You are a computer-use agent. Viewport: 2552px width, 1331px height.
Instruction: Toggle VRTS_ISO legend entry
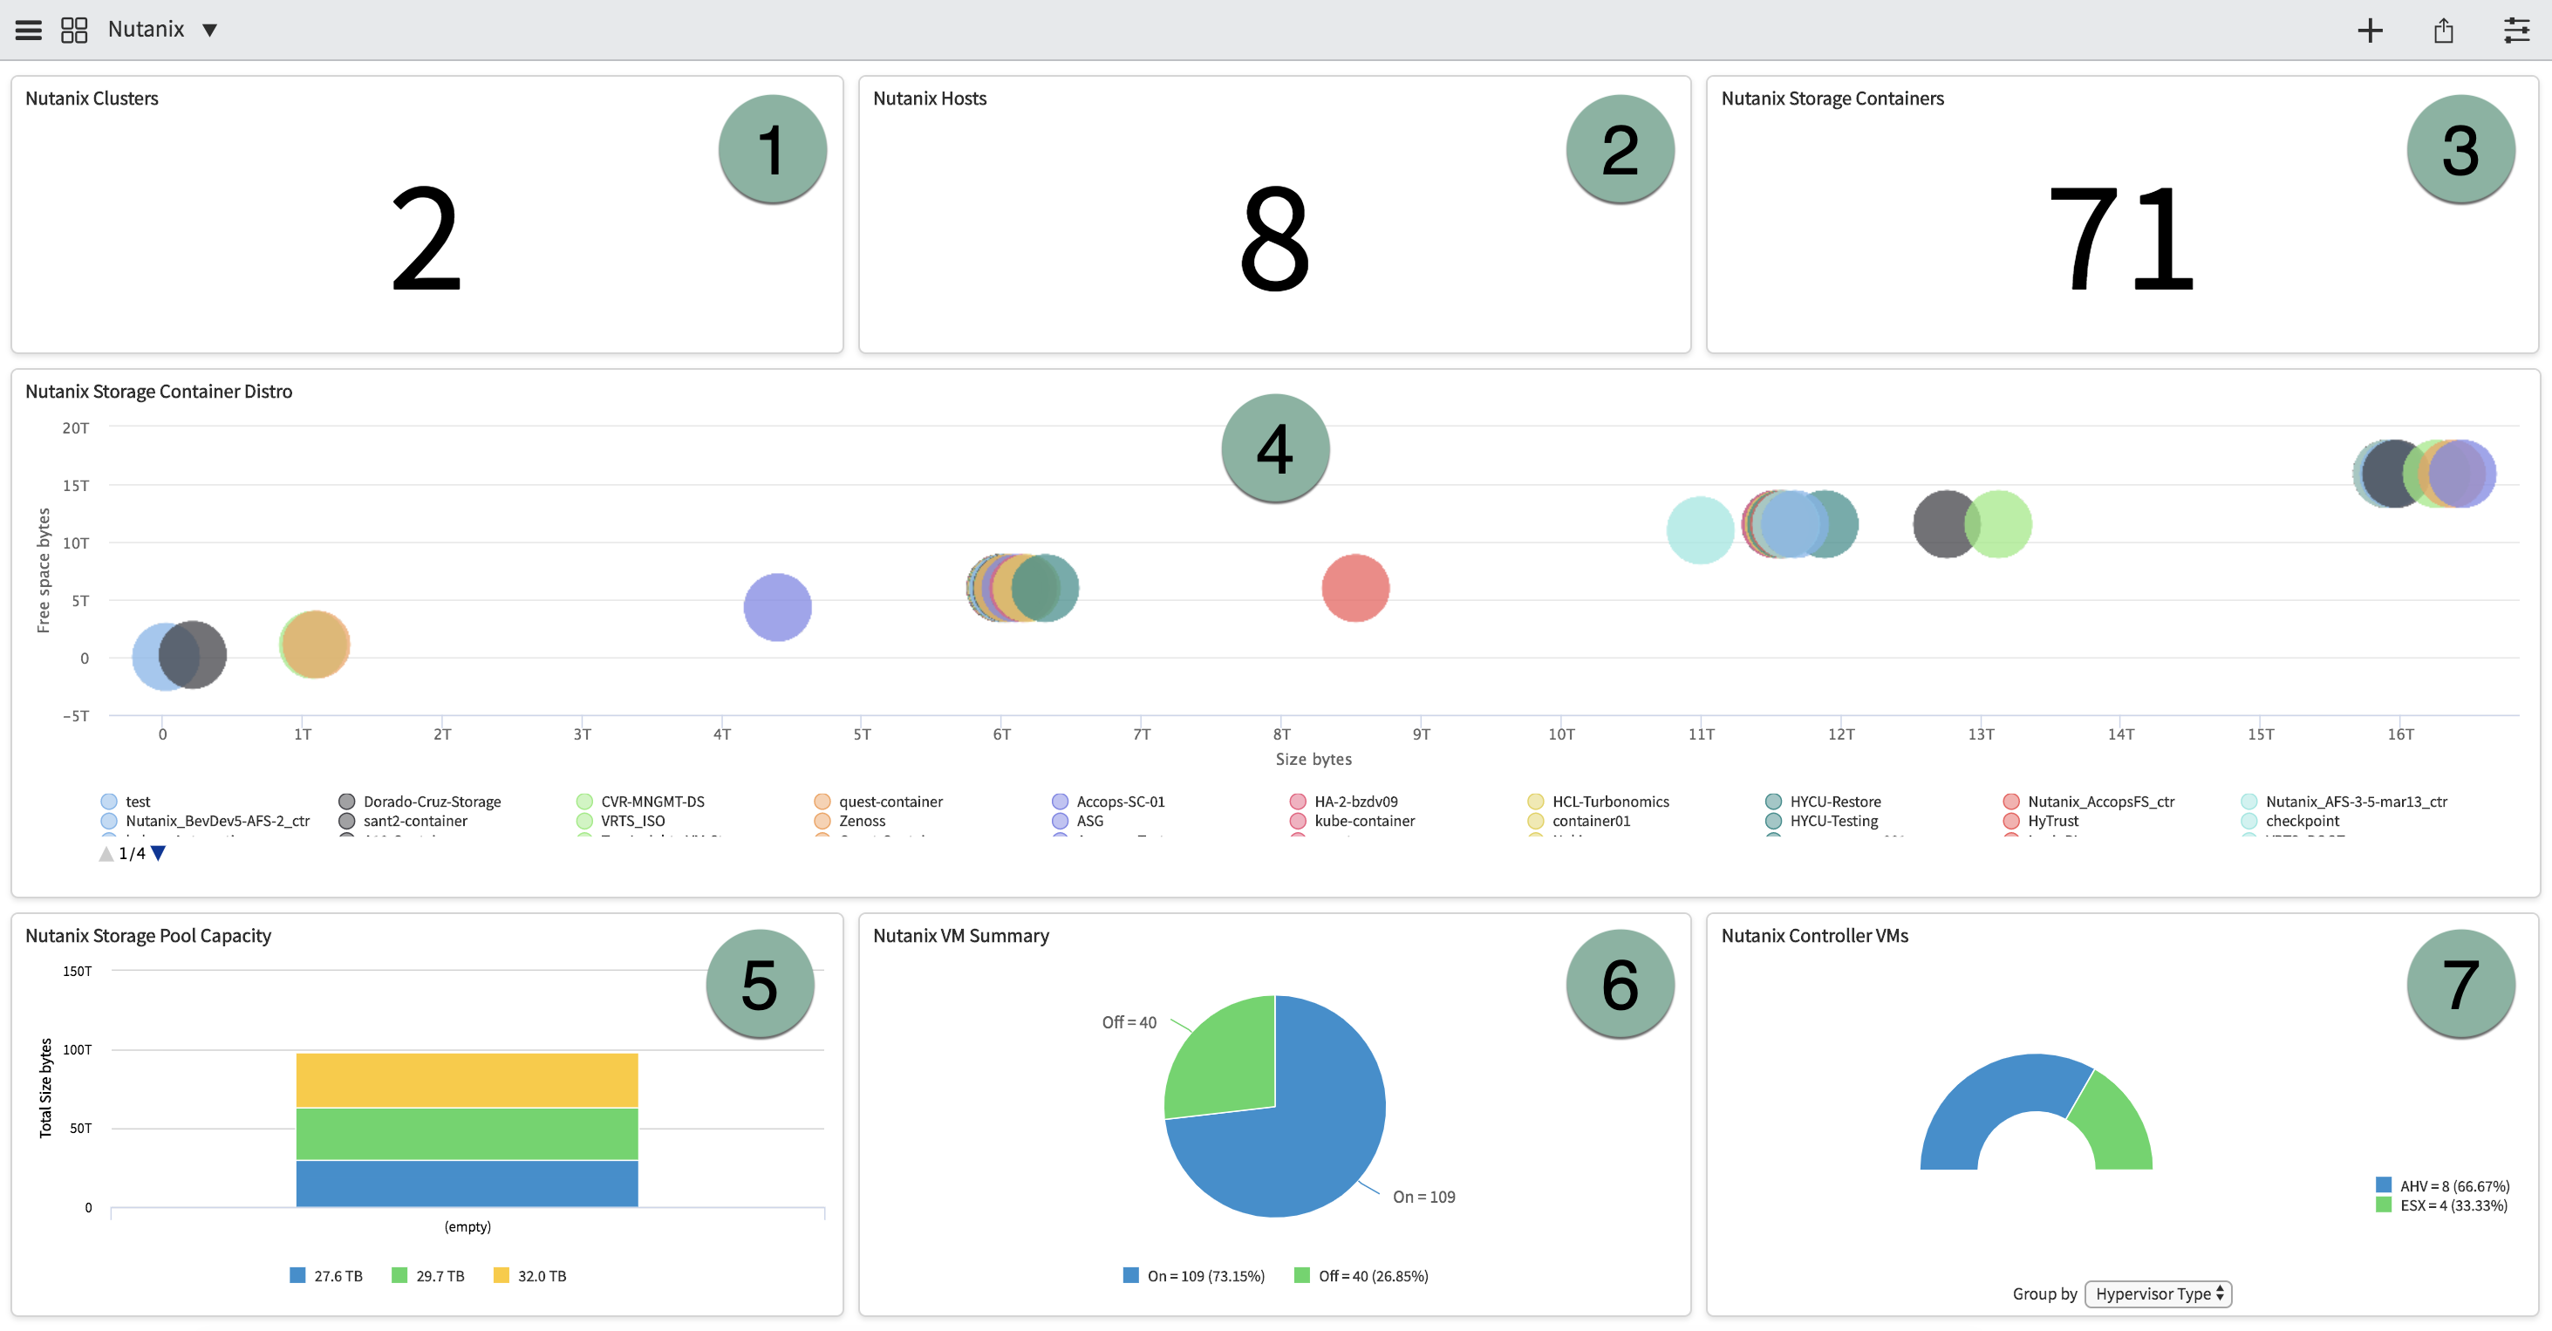tap(621, 821)
